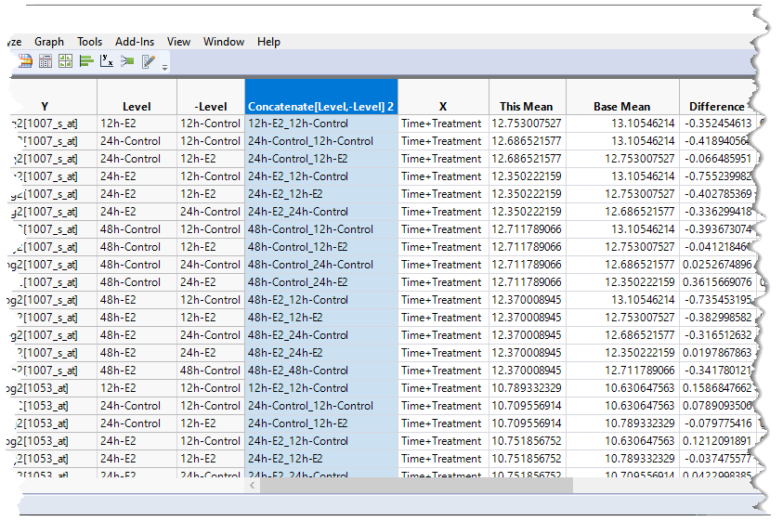Open the Help menu

(x=268, y=42)
